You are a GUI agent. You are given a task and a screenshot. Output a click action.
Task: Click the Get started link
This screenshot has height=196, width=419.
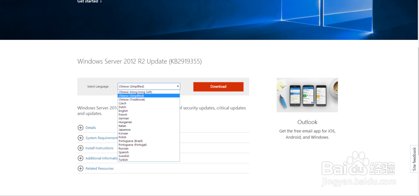coord(90,1)
